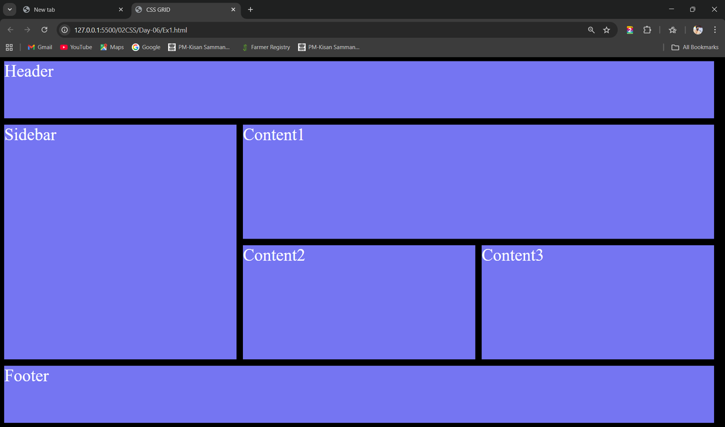Click the Content2 text
The width and height of the screenshot is (725, 427).
(x=274, y=255)
